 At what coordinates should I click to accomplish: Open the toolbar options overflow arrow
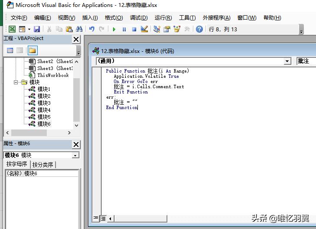click(302, 30)
